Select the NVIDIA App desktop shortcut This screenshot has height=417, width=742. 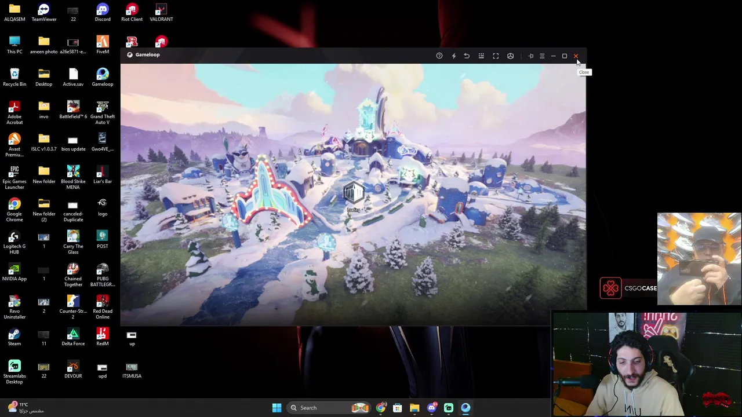(x=14, y=272)
